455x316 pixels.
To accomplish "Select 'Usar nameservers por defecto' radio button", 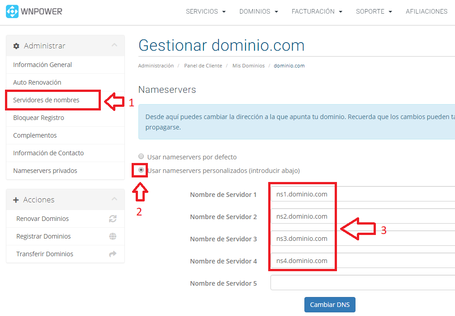I will click(x=141, y=157).
